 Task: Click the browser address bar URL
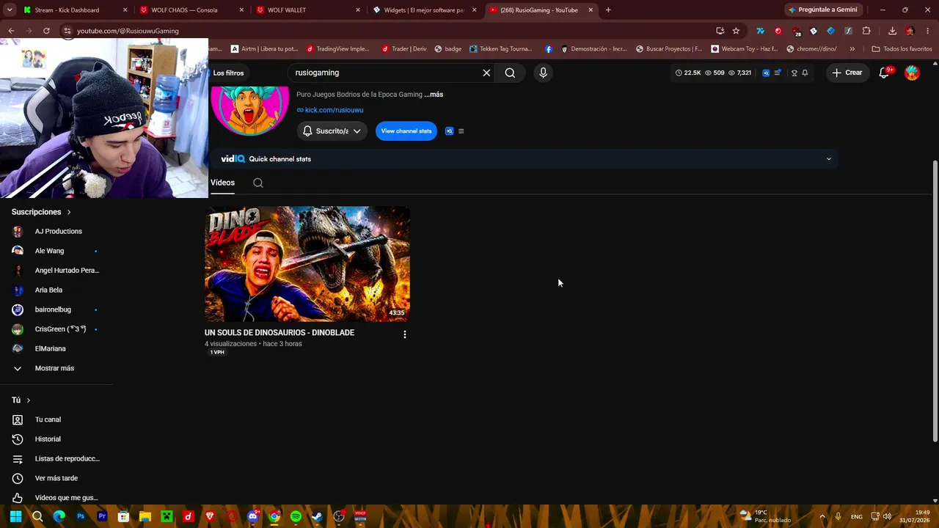128,31
